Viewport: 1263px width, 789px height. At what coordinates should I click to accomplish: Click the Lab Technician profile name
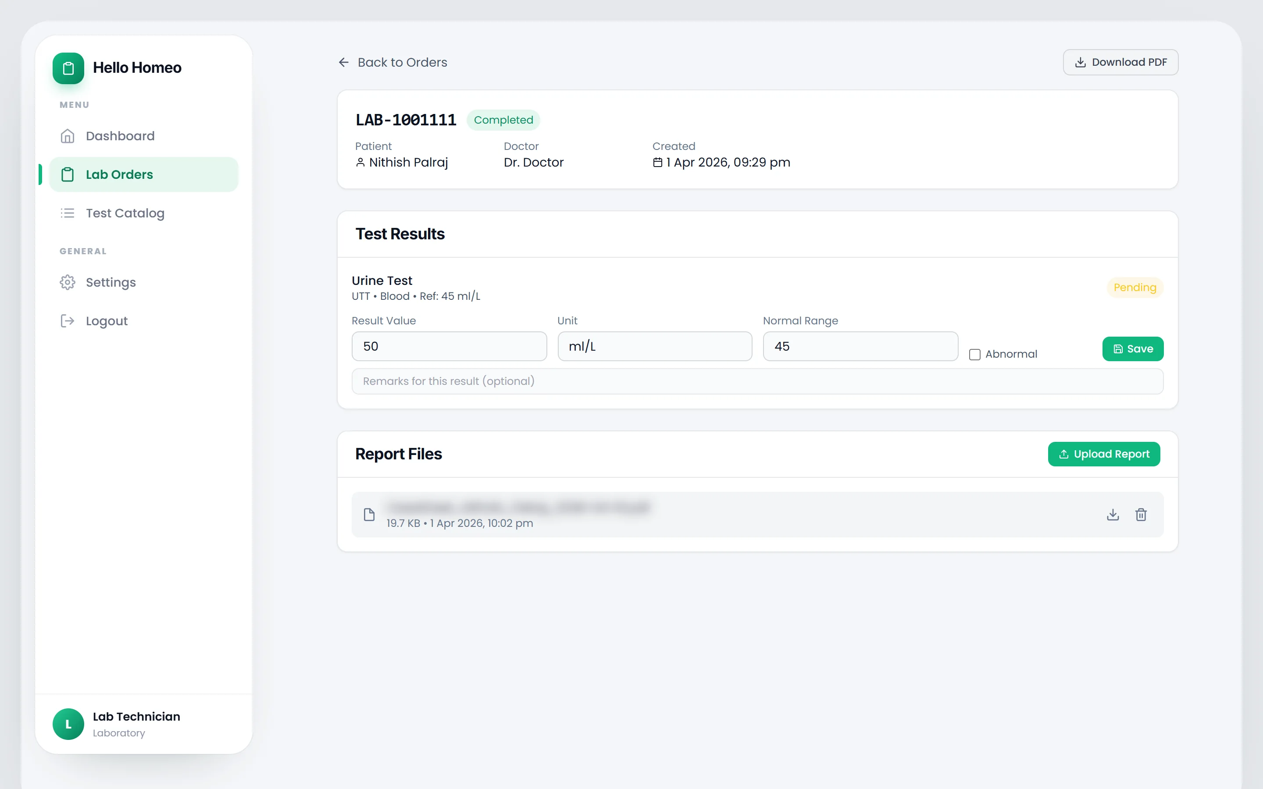pyautogui.click(x=136, y=717)
